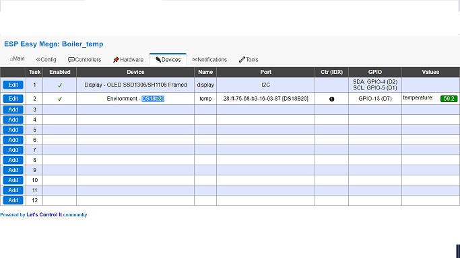Add a device to task 7
This screenshot has height=258, width=460.
coord(13,150)
